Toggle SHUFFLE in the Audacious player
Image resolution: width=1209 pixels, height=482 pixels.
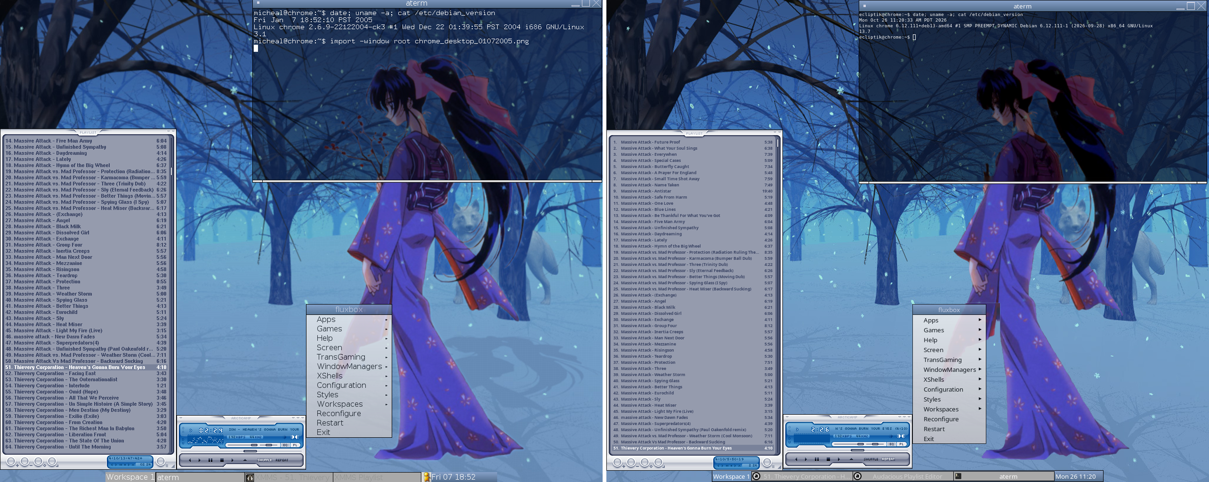click(870, 459)
